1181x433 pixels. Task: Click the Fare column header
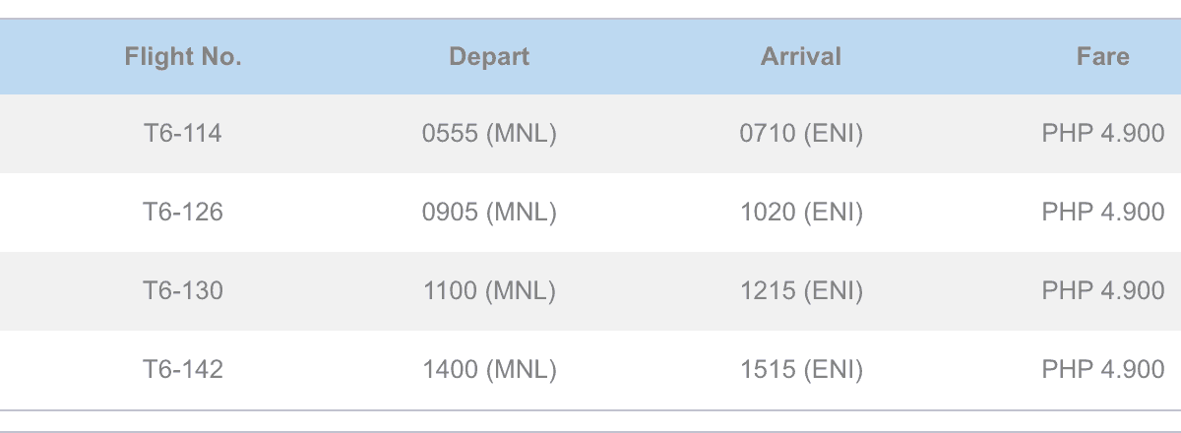click(x=1102, y=57)
